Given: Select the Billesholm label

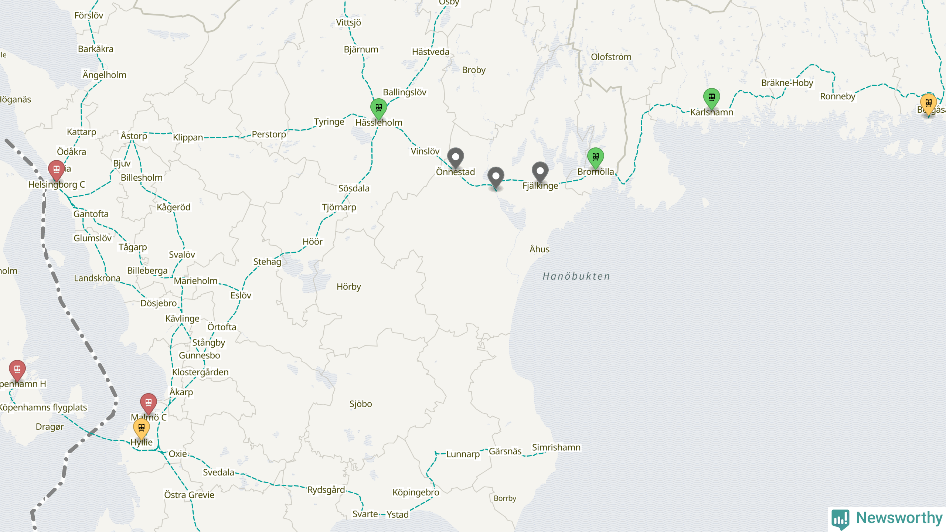Looking at the screenshot, I should tap(142, 178).
